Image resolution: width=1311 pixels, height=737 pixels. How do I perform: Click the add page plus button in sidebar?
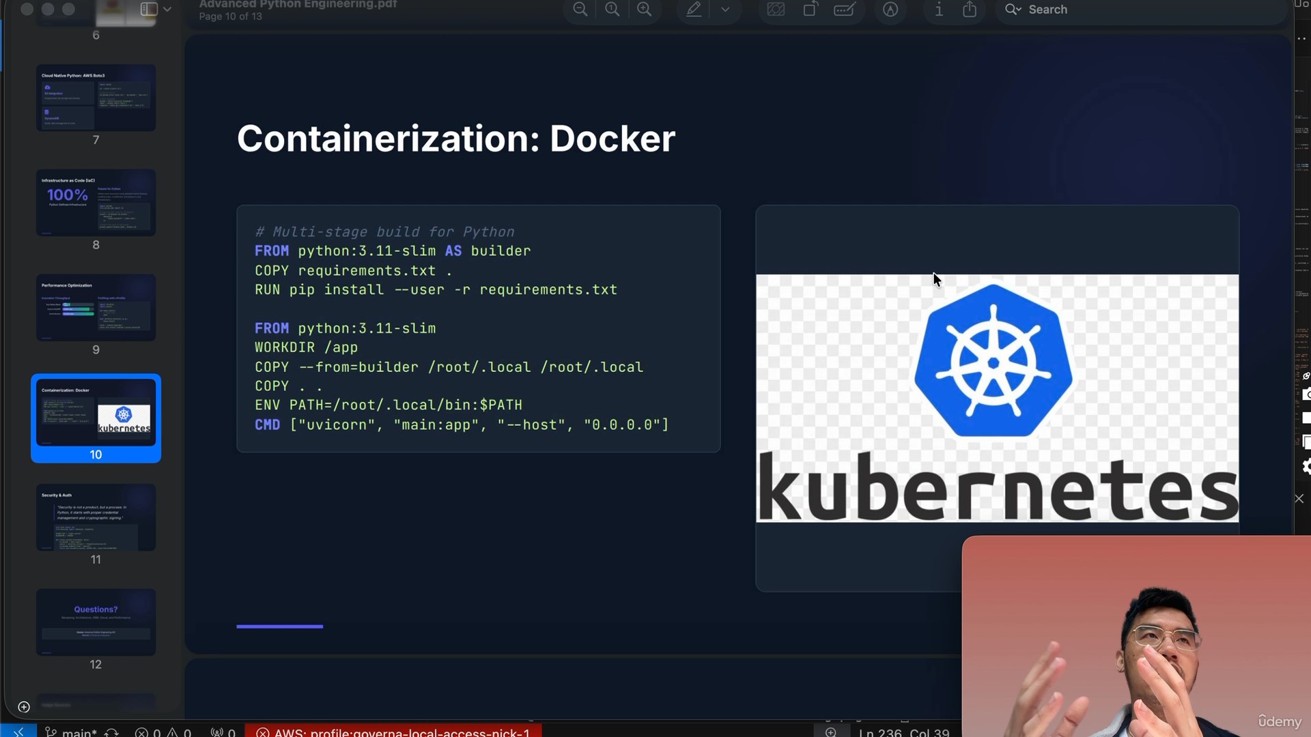click(x=24, y=707)
